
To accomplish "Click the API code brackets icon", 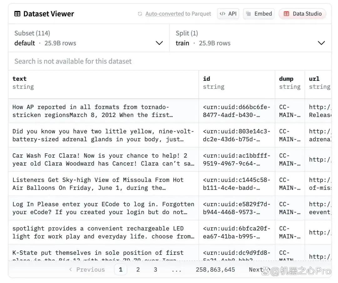I will coord(223,14).
